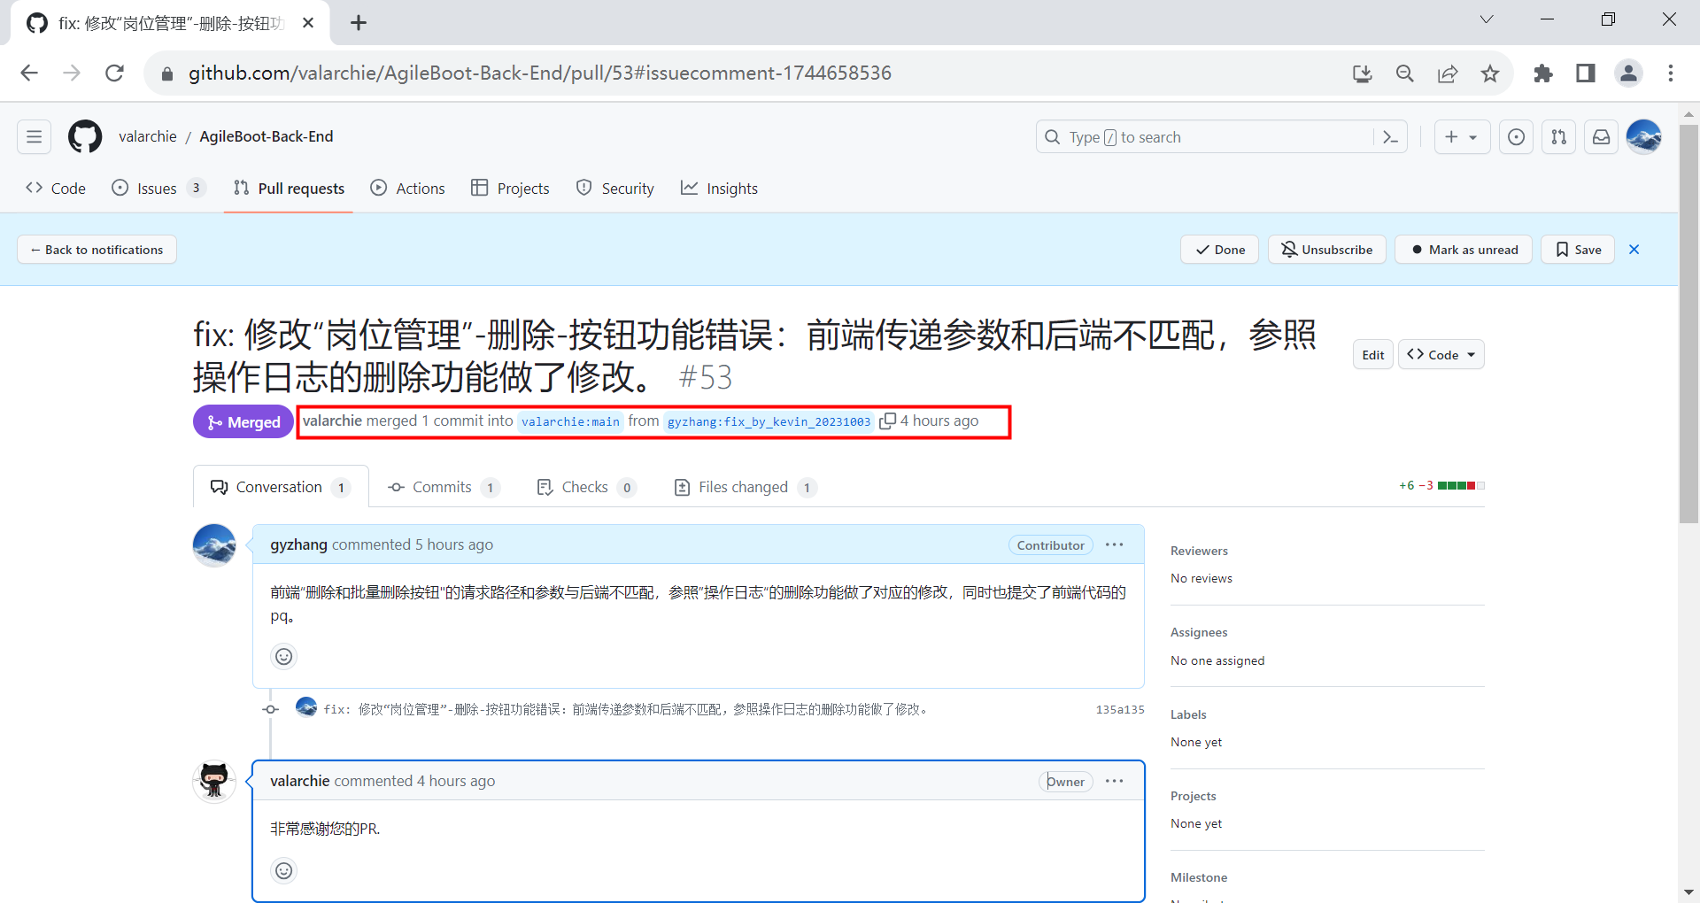1700x903 pixels.
Task: Switch to the Conversation tab
Action: click(281, 487)
